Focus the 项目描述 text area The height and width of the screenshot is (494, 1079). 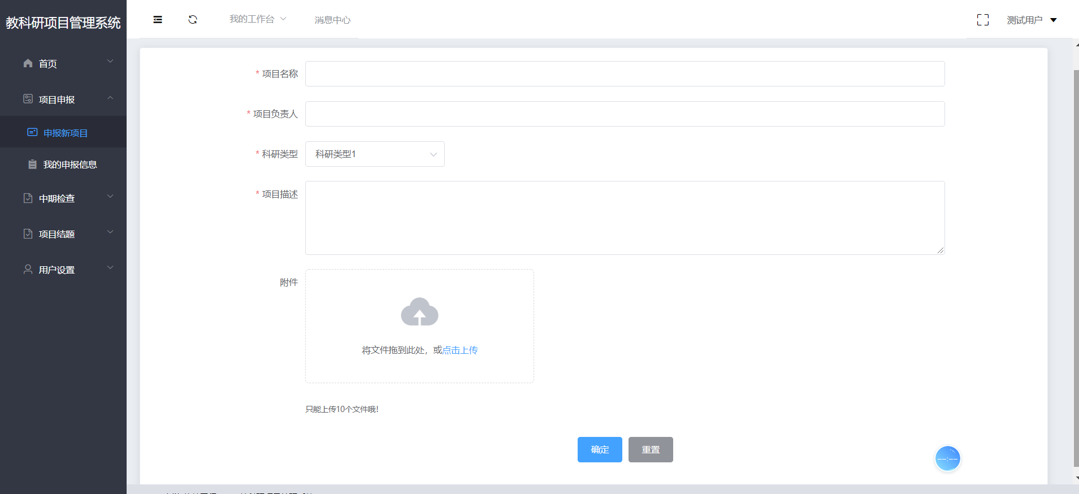tap(625, 218)
